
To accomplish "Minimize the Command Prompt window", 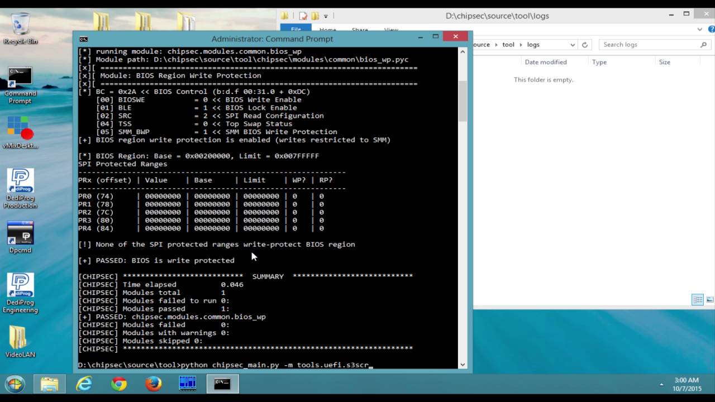I will click(x=421, y=37).
